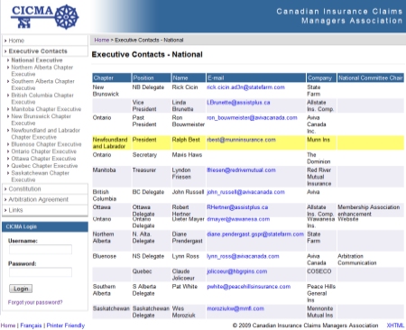Select Northern Alberta Chapter Executive
406x330 pixels.
pyautogui.click(x=42, y=70)
